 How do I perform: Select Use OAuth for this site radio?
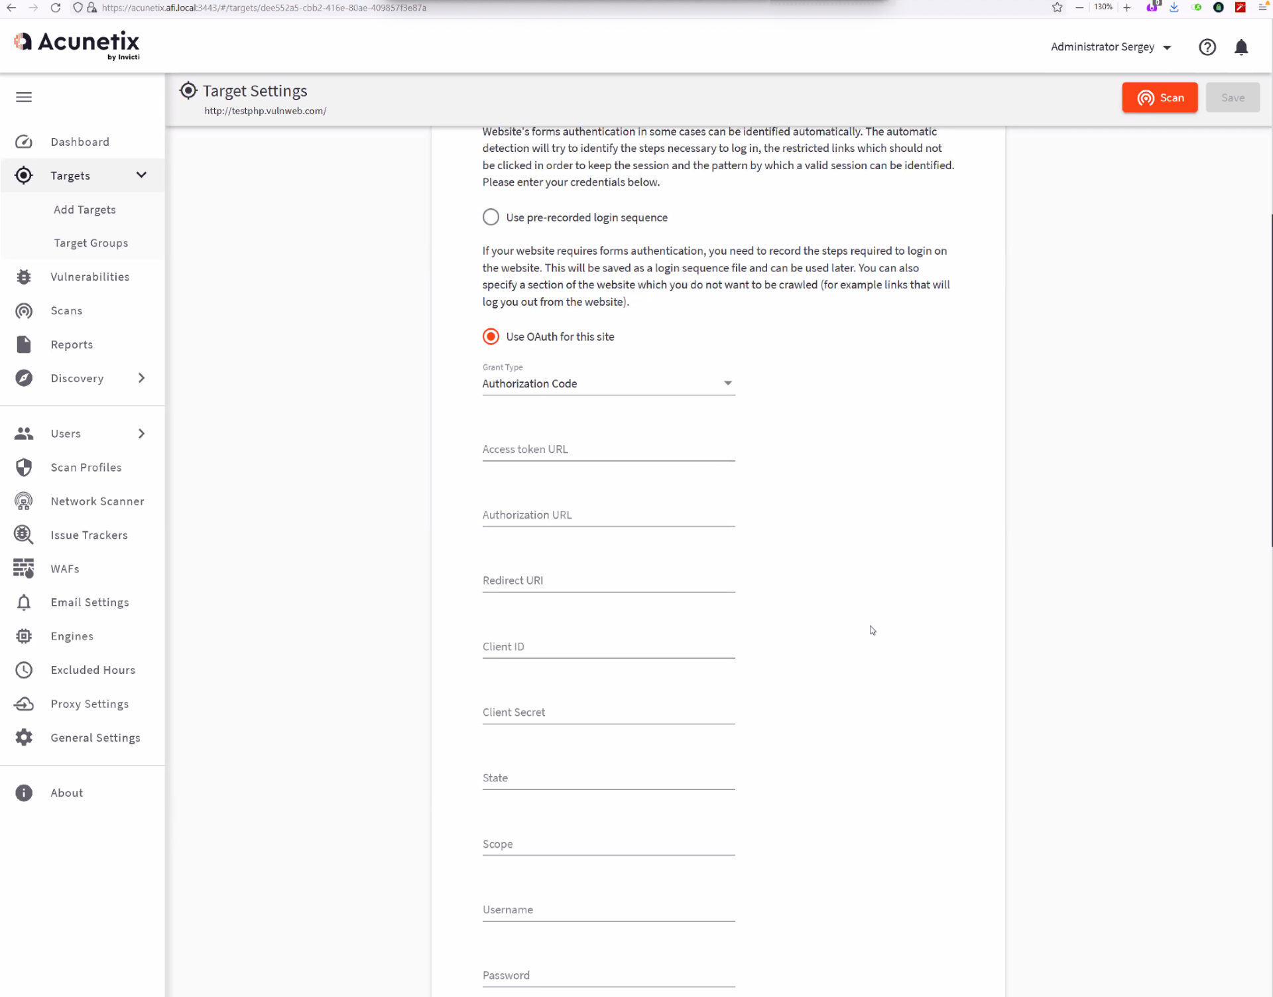(491, 337)
